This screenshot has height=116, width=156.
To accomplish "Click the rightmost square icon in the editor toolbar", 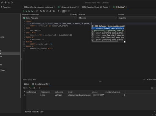I will (x=69, y=11).
